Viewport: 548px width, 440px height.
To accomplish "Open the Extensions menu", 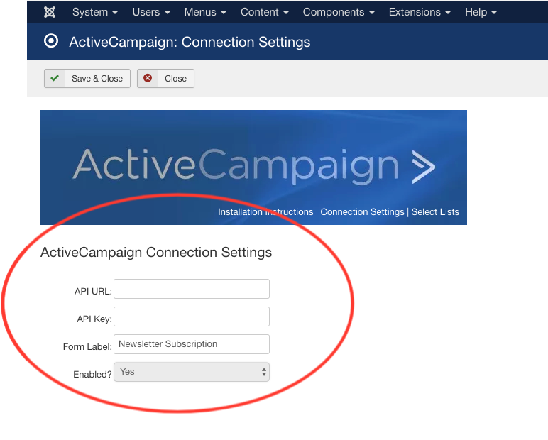I will point(420,12).
